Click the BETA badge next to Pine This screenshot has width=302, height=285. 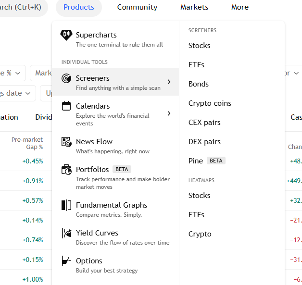[x=216, y=161]
